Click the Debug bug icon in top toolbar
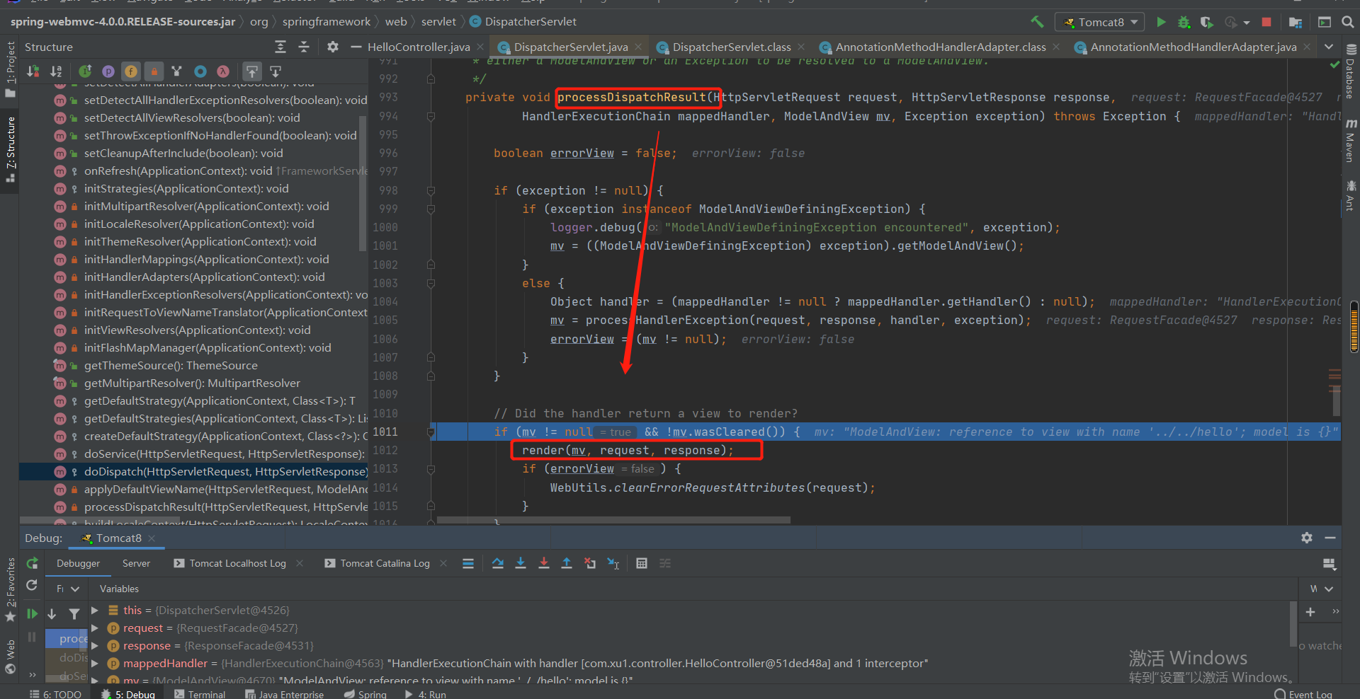The image size is (1360, 699). point(1184,22)
